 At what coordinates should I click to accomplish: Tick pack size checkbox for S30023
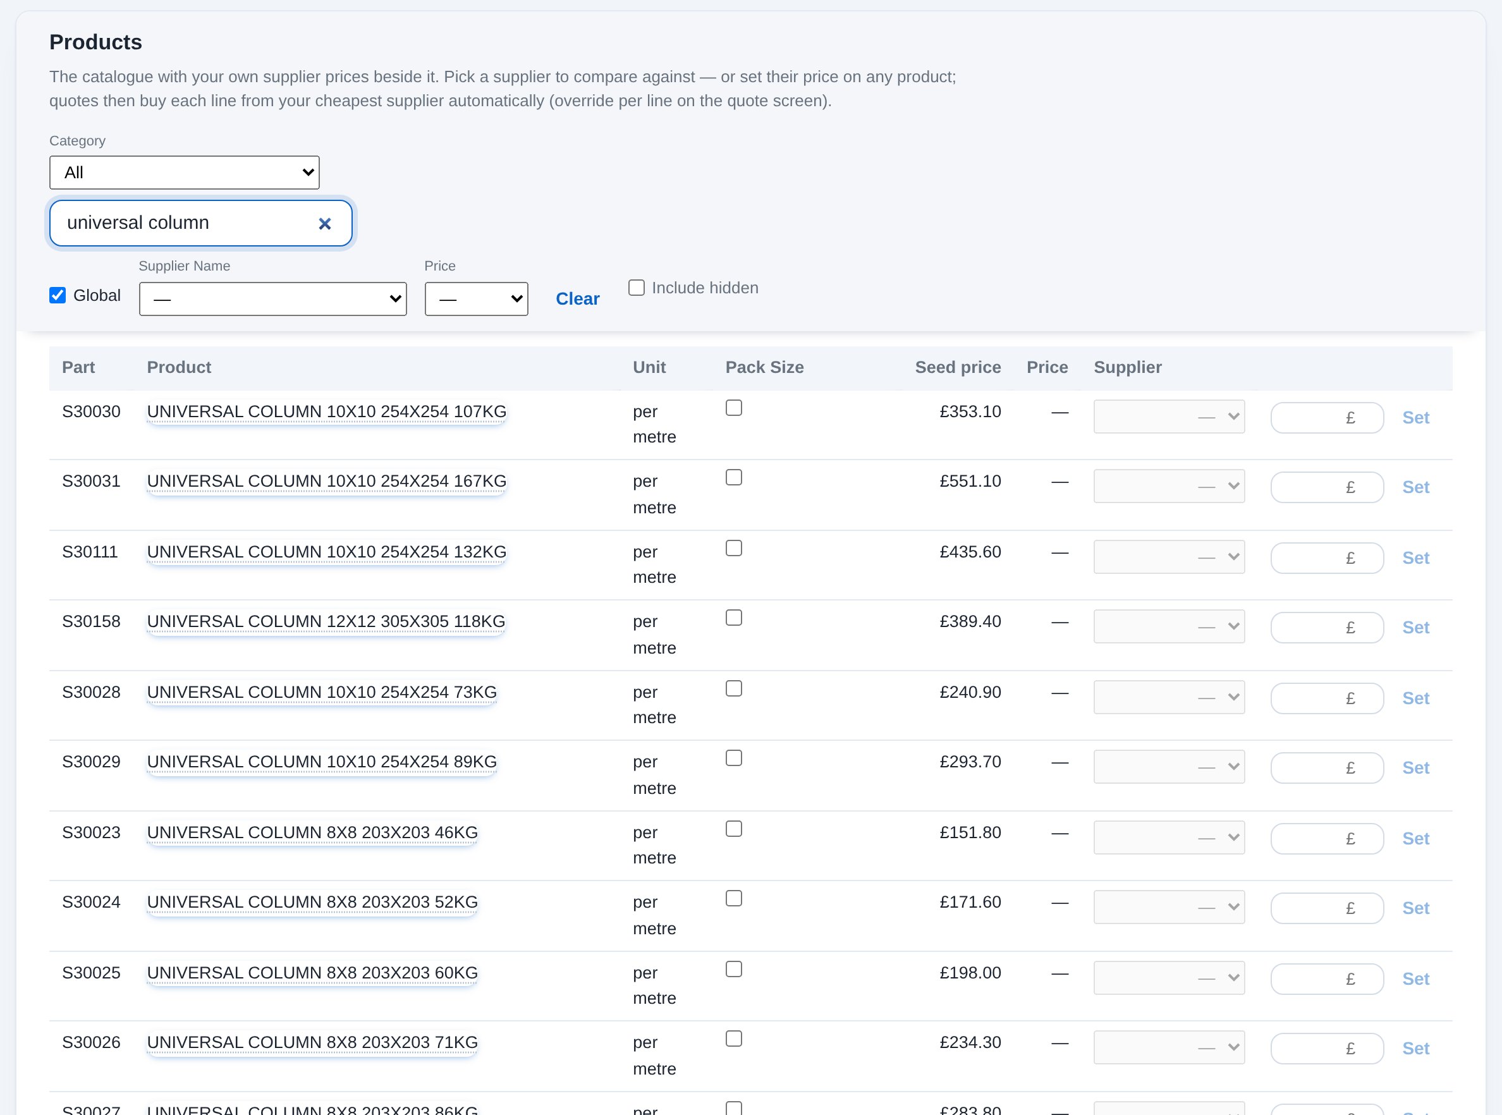pos(734,829)
